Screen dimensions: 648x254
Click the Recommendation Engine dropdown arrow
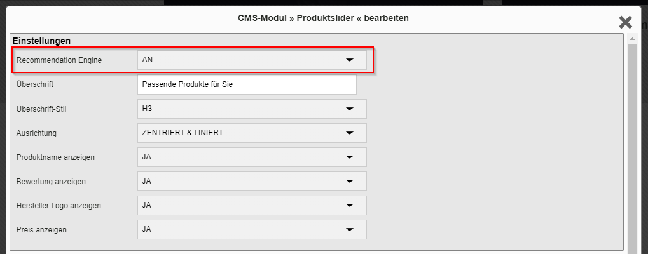pyautogui.click(x=350, y=60)
